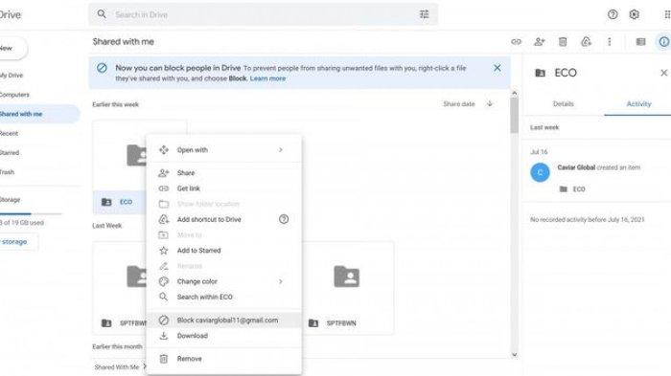Choose Block caviarglobal11@gmail.com
Viewport: 671px width, 376px height.
[223, 320]
